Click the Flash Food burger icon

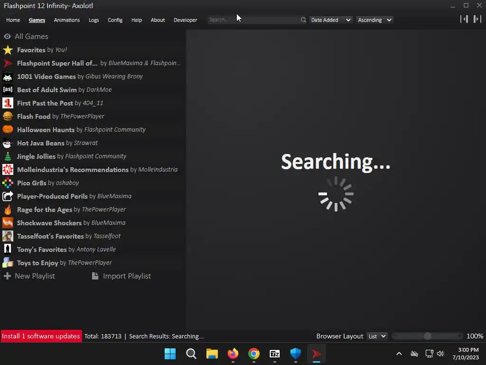[8, 116]
